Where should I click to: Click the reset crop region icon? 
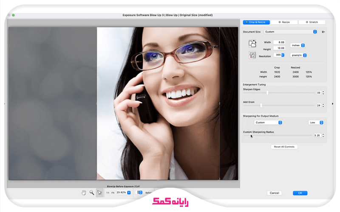click(x=252, y=55)
